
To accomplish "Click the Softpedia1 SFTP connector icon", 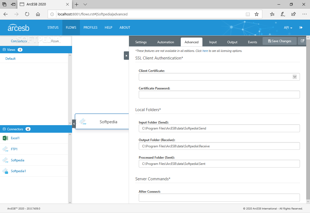I will (5, 171).
